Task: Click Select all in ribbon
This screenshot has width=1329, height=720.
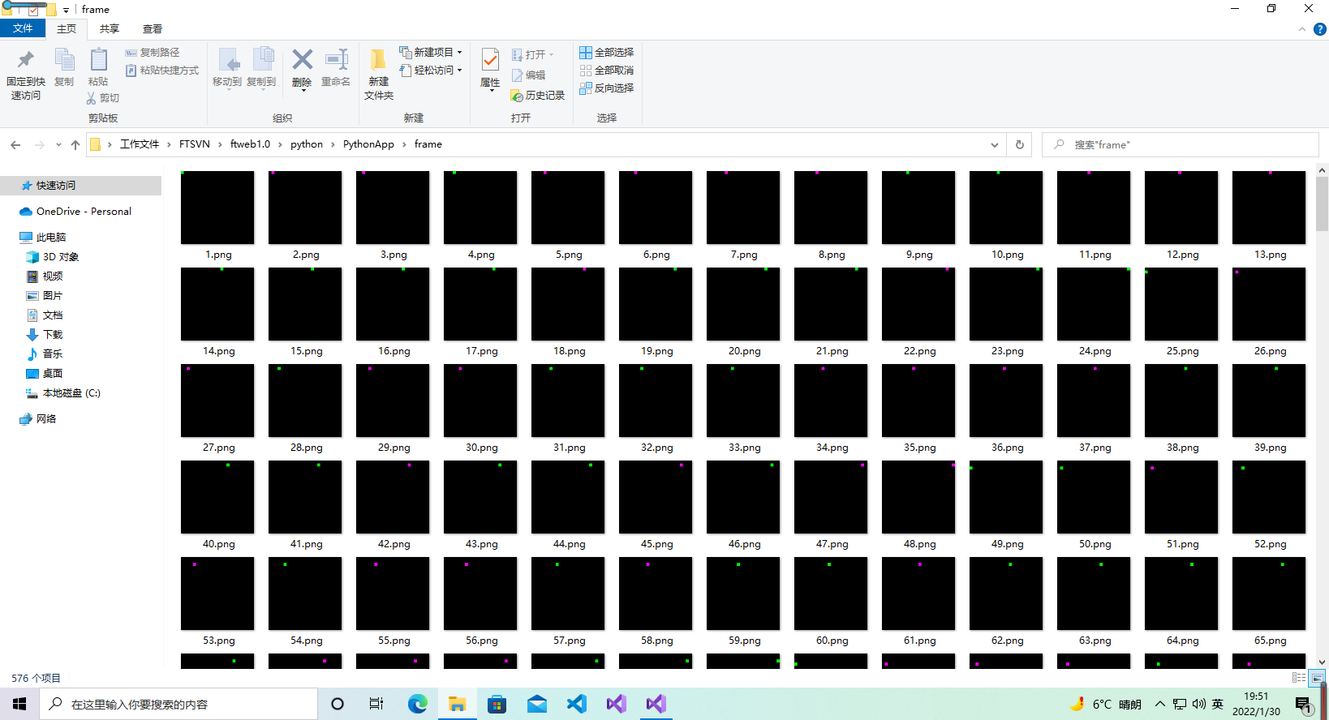Action: (x=607, y=53)
